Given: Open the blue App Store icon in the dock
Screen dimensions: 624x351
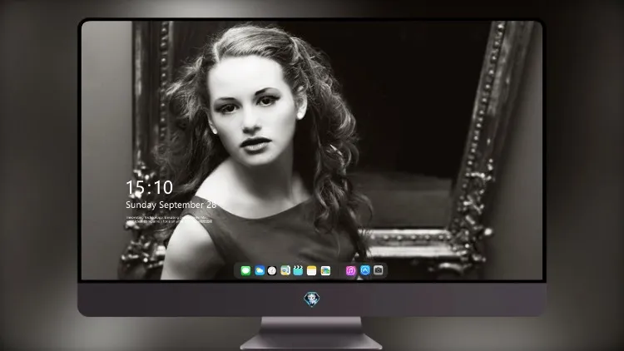Looking at the screenshot, I should point(365,270).
